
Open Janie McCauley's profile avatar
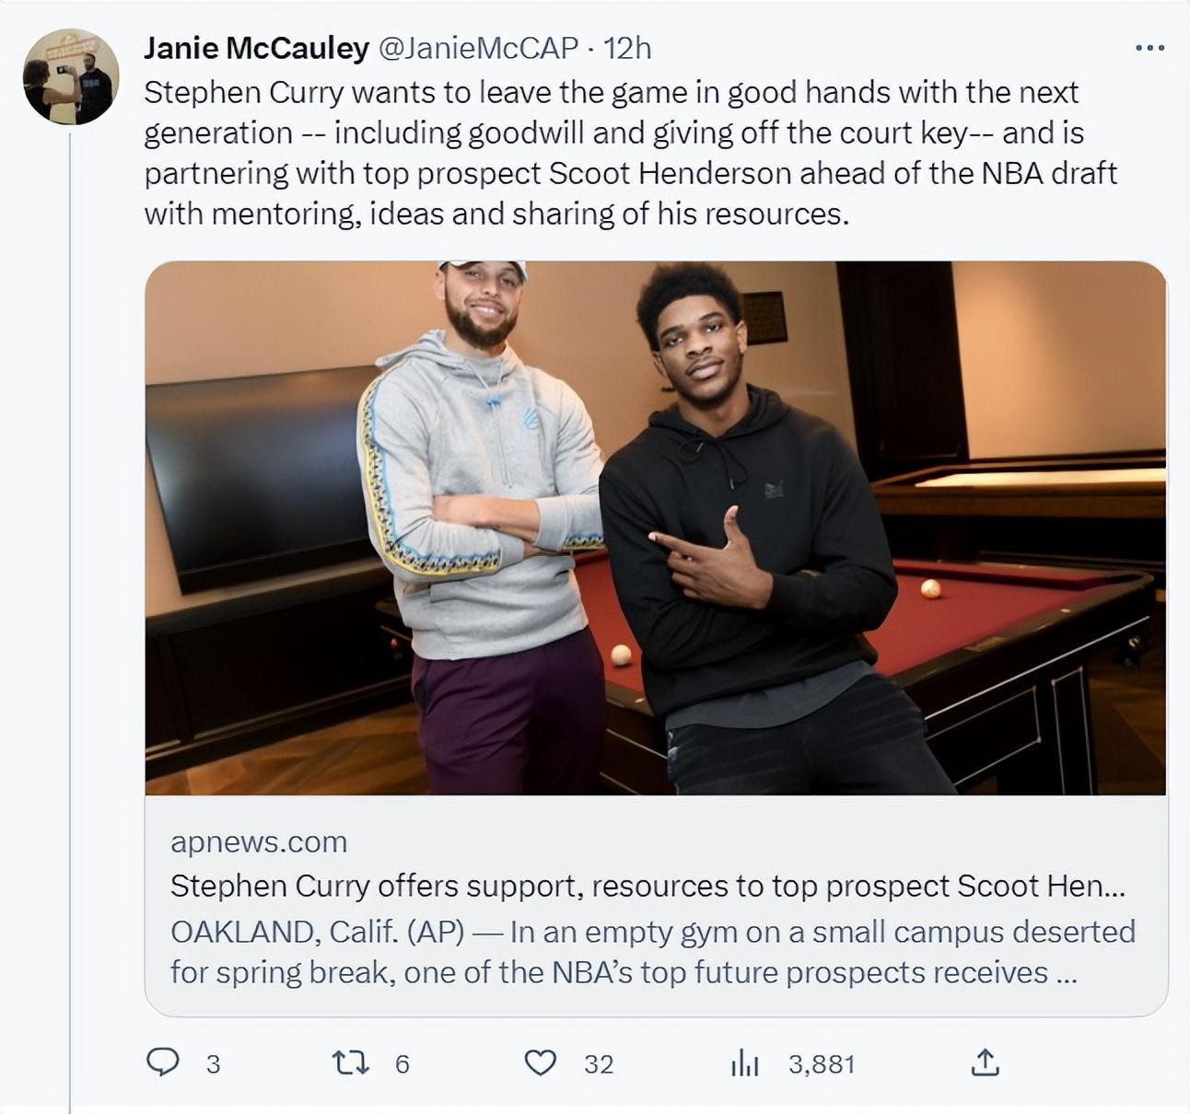click(x=71, y=76)
